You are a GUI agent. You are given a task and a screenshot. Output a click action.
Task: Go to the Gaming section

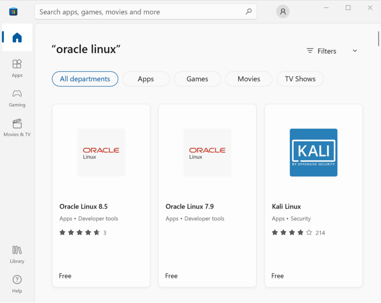click(17, 98)
